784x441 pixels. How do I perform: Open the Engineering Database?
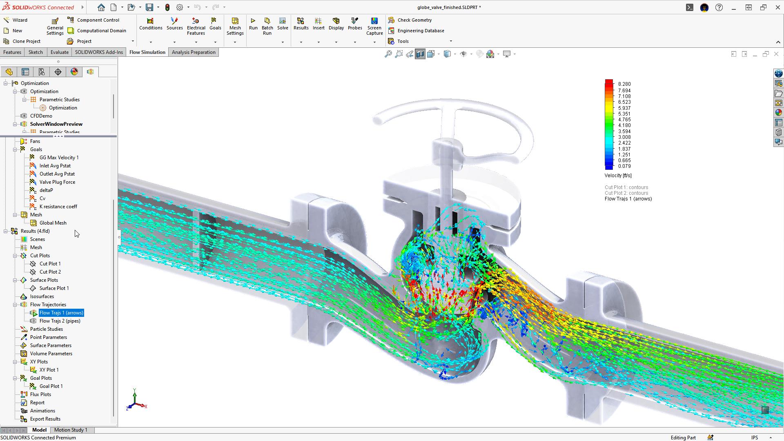pos(421,30)
